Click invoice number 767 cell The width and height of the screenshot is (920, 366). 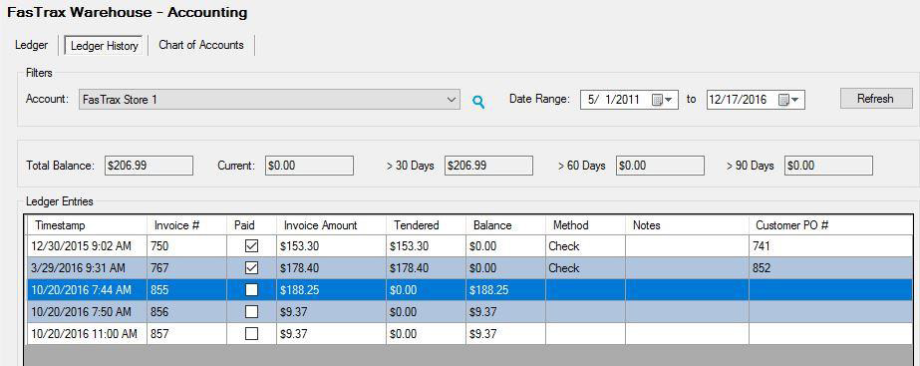[186, 268]
